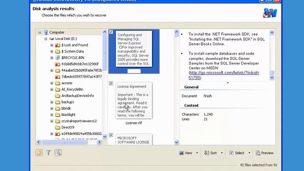Select the Configuring and Managing SQL thumbnail

pos(134,49)
